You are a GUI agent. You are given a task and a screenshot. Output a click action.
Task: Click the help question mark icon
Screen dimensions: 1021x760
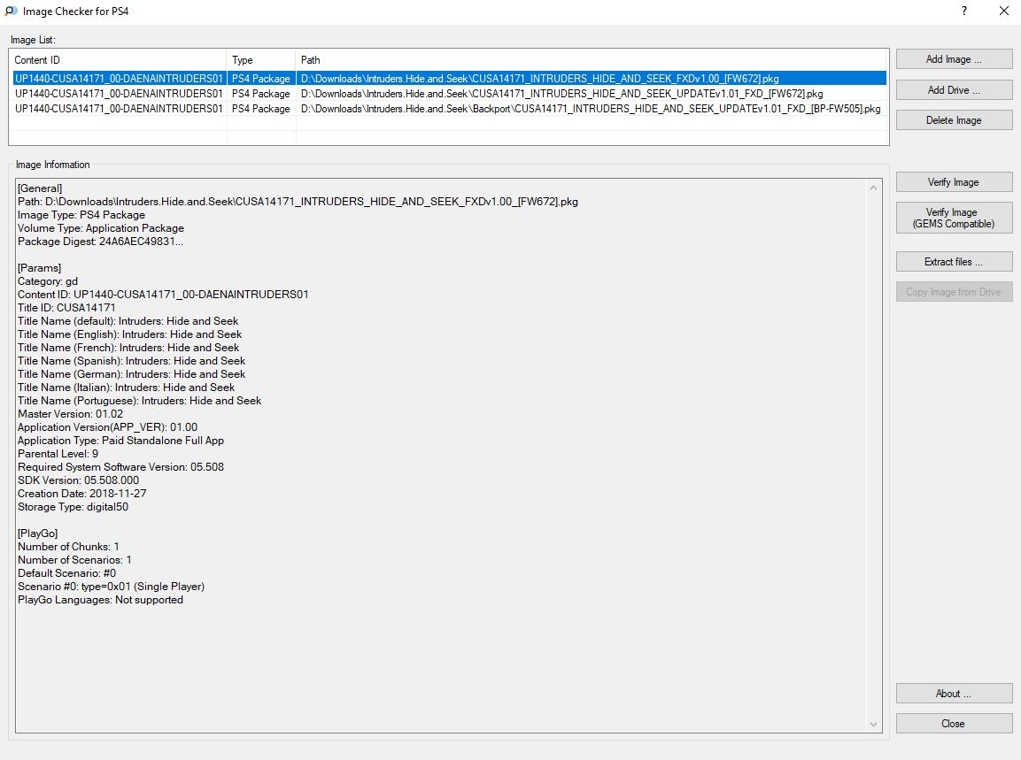(x=964, y=12)
